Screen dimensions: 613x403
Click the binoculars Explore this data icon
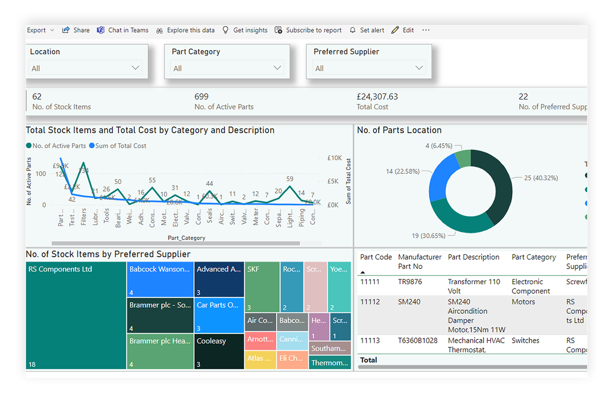click(x=160, y=30)
